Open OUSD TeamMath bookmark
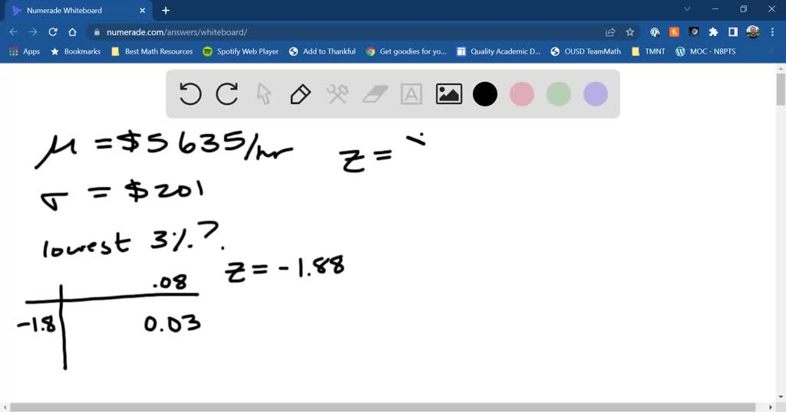Image resolution: width=786 pixels, height=412 pixels. pos(586,51)
